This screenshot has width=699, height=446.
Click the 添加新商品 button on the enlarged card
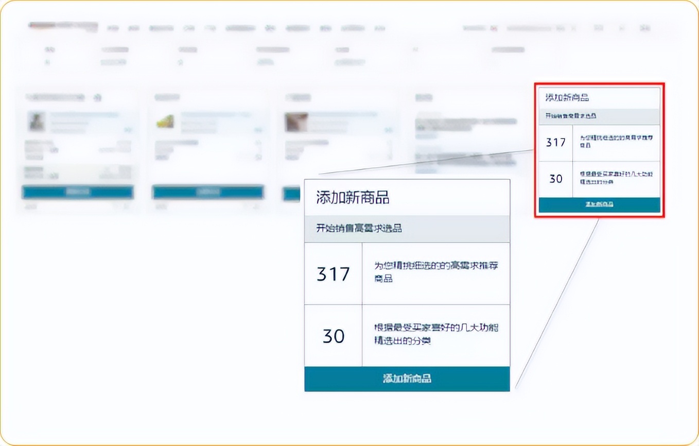coord(407,379)
